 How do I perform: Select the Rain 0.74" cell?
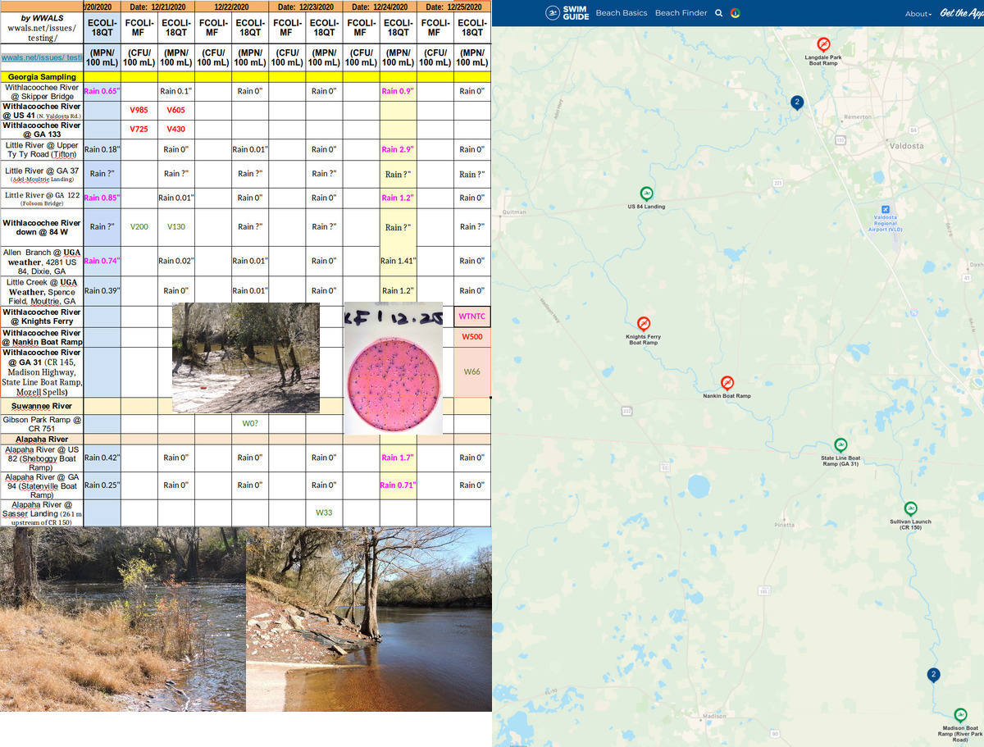pos(102,261)
